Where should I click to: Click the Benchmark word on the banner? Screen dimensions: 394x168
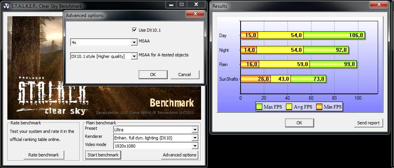(172, 103)
